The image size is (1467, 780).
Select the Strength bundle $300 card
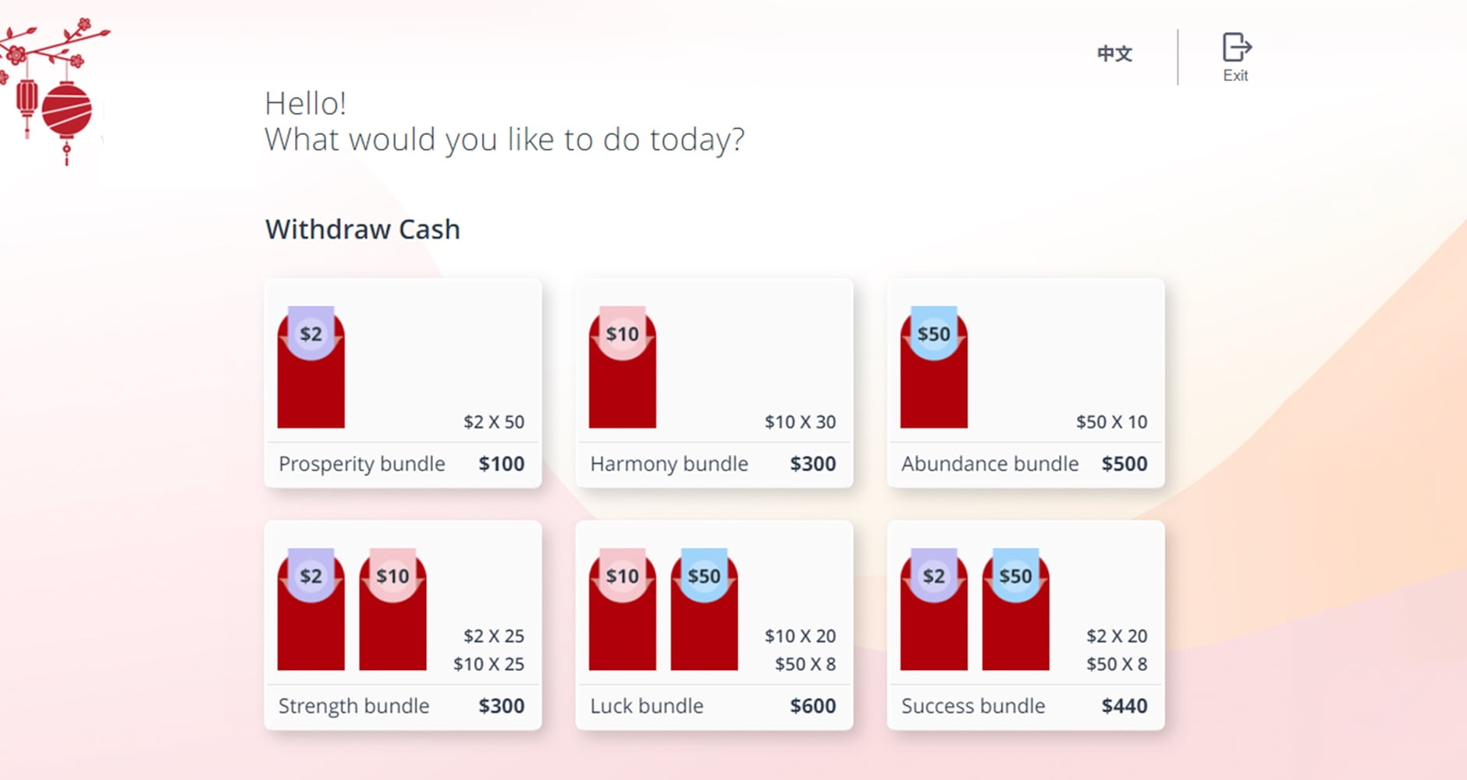[x=403, y=626]
